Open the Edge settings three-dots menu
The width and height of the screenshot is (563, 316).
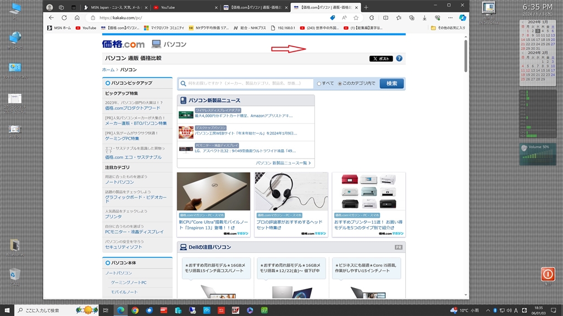click(450, 18)
